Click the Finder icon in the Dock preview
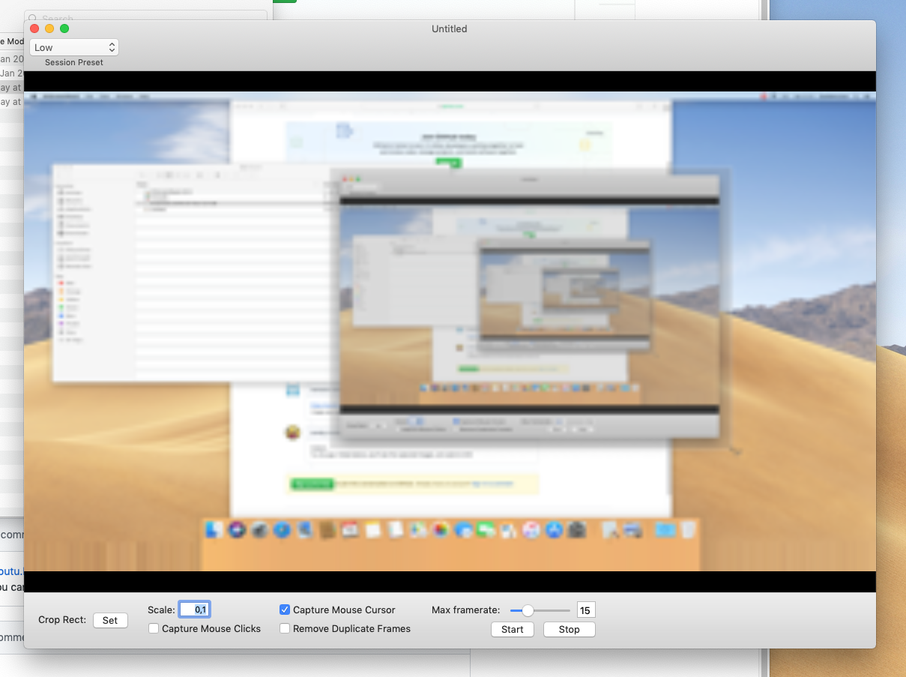Image resolution: width=906 pixels, height=677 pixels. pos(212,531)
